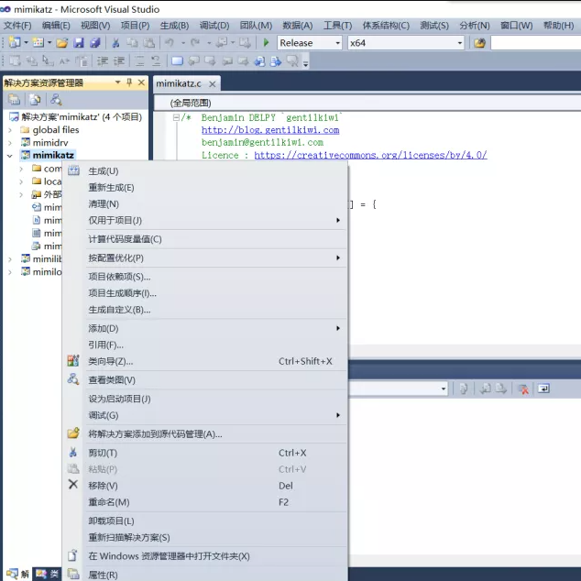
Task: Click the Cut scissors icon in toolbar
Action: (115, 43)
